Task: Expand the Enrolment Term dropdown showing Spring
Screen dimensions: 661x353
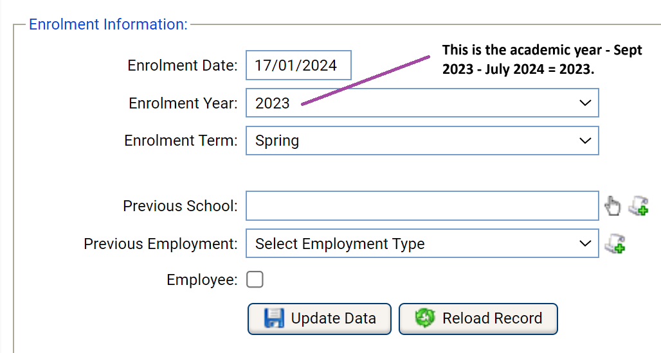Action: 422,141
